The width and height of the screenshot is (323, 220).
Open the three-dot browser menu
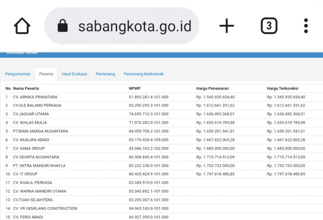[x=306, y=26]
